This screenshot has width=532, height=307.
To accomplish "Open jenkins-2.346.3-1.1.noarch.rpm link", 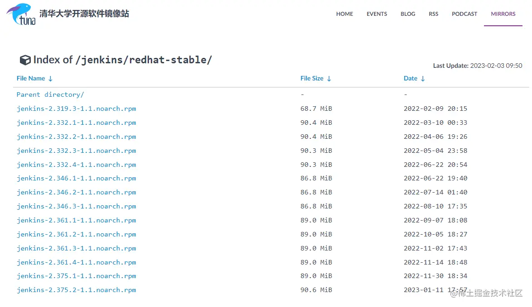I will [x=77, y=206].
